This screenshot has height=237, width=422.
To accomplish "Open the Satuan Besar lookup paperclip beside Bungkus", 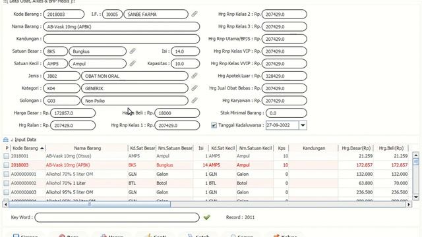I will [x=133, y=51].
